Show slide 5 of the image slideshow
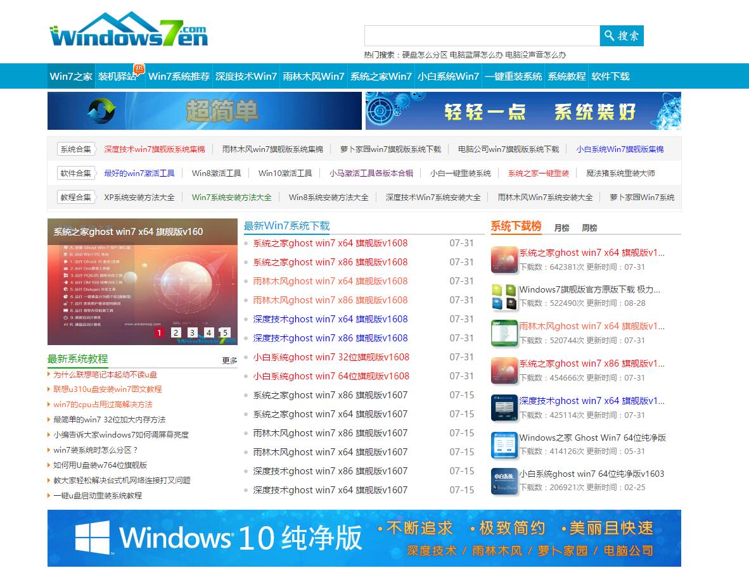749x568 pixels. (224, 332)
